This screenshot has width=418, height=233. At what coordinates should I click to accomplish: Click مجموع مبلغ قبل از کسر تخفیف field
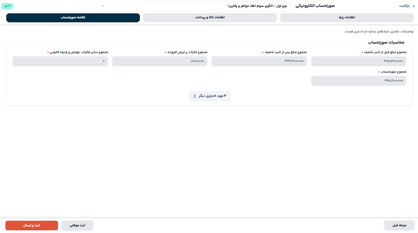point(358,61)
